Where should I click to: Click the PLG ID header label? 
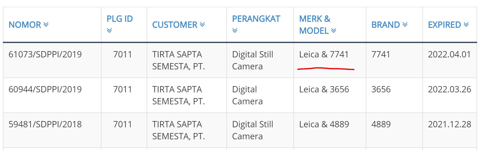pos(120,19)
